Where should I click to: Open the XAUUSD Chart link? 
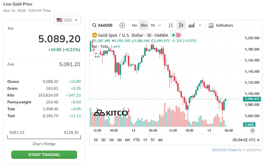click(x=224, y=150)
